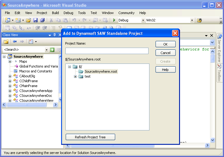This screenshot has height=157, width=224.
Task: Collapse the $/ root node
Action: click(x=69, y=67)
